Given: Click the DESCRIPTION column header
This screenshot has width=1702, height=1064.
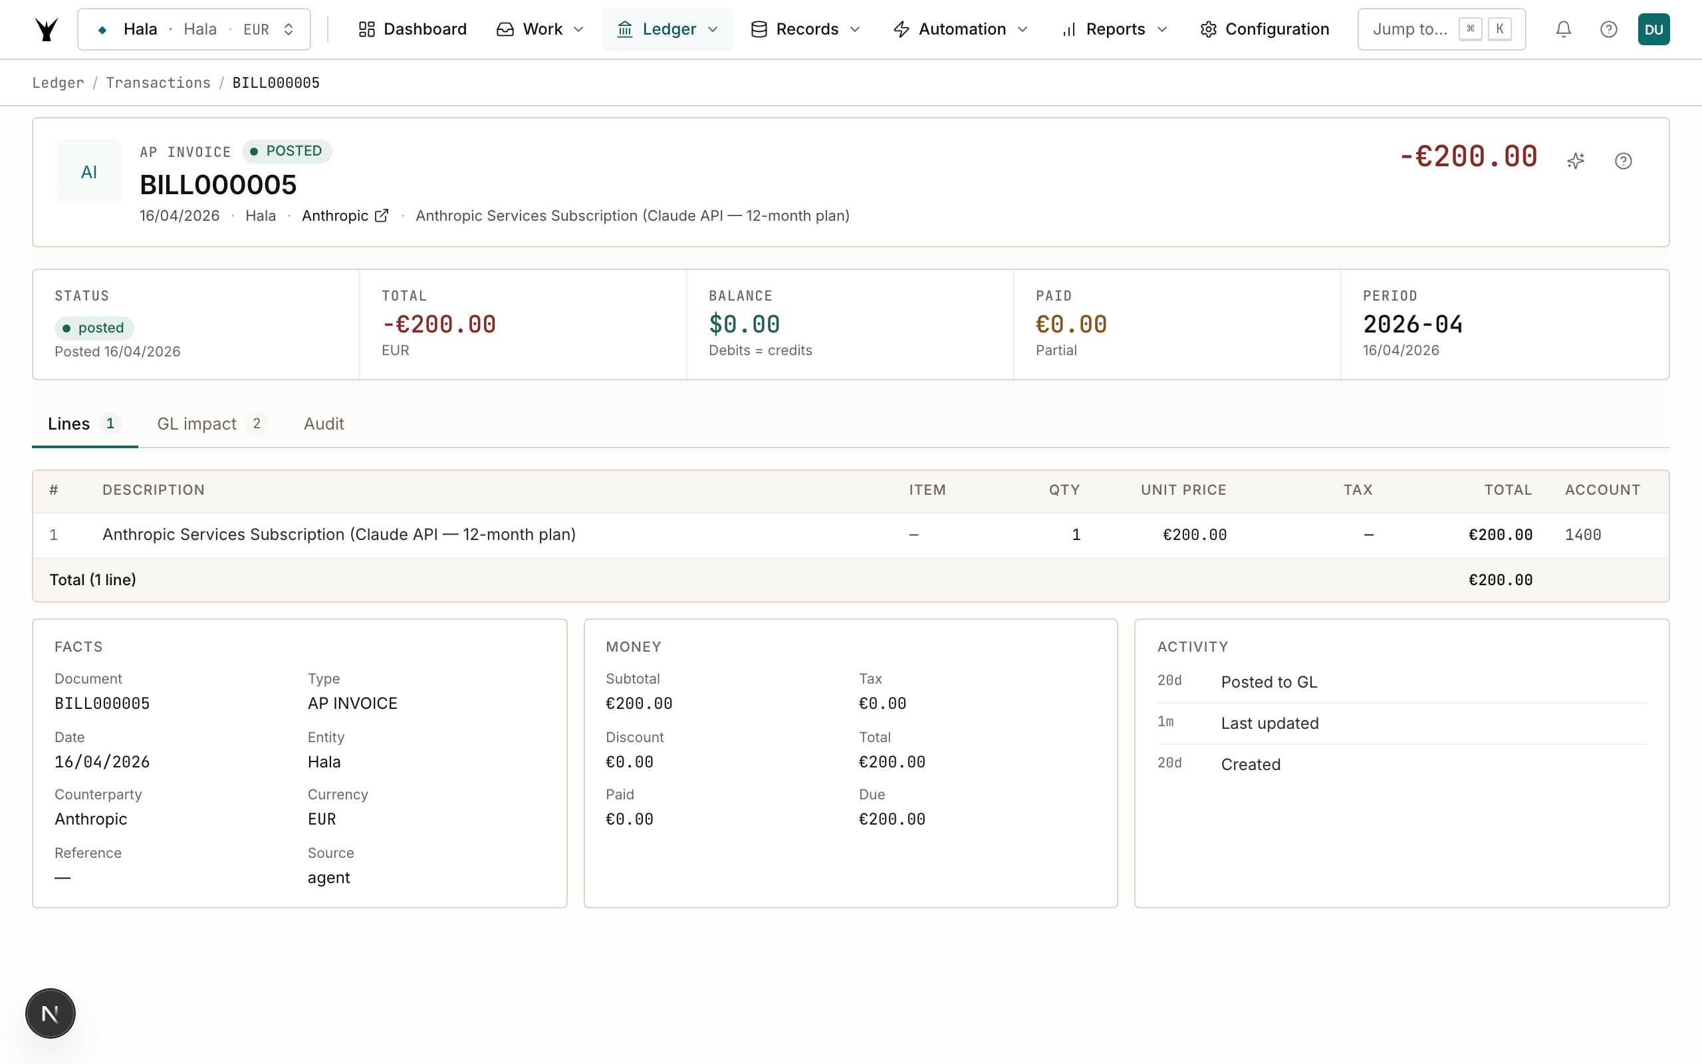Looking at the screenshot, I should [x=154, y=490].
